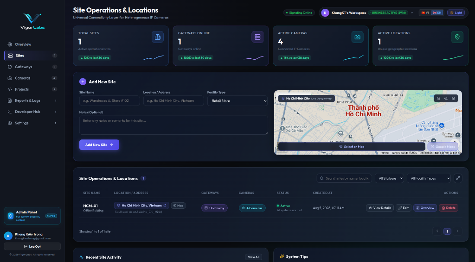This screenshot has height=262, width=475.
Task: Click the Site Name input field
Action: tap(109, 100)
